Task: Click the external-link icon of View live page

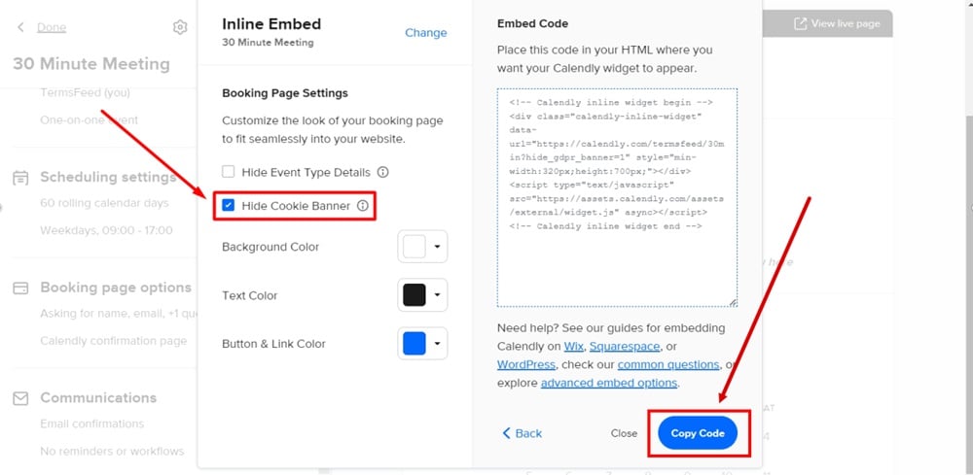Action: click(801, 23)
